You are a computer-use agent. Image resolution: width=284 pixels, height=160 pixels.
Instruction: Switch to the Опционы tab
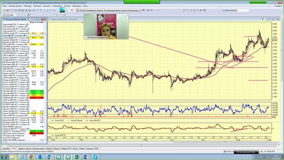point(90,148)
